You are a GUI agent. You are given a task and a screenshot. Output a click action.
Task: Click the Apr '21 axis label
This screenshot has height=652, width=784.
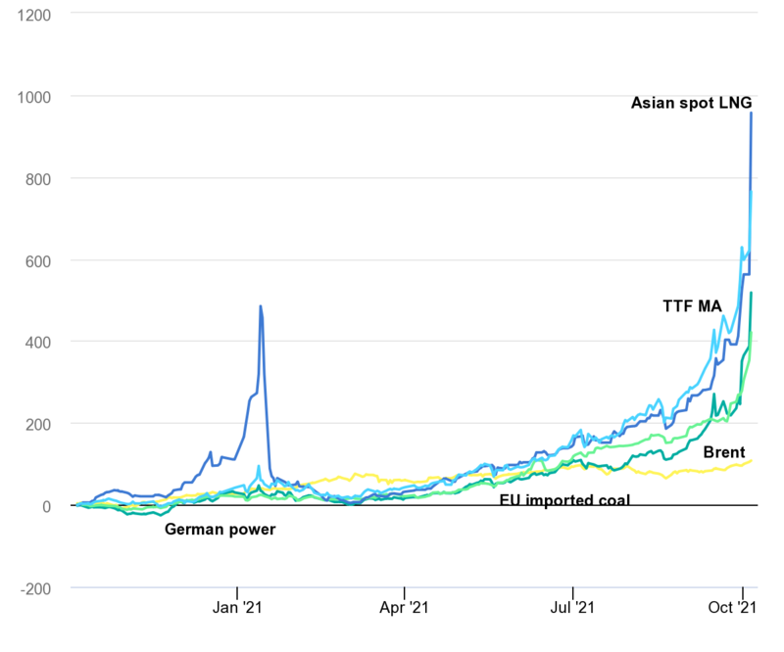[404, 608]
